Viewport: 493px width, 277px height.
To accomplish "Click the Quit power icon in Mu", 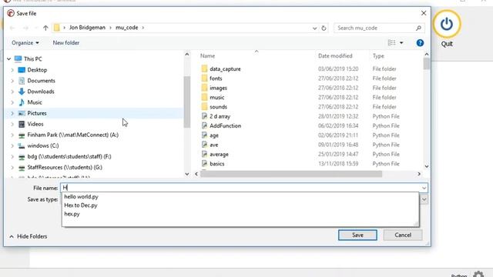I will coord(447,24).
